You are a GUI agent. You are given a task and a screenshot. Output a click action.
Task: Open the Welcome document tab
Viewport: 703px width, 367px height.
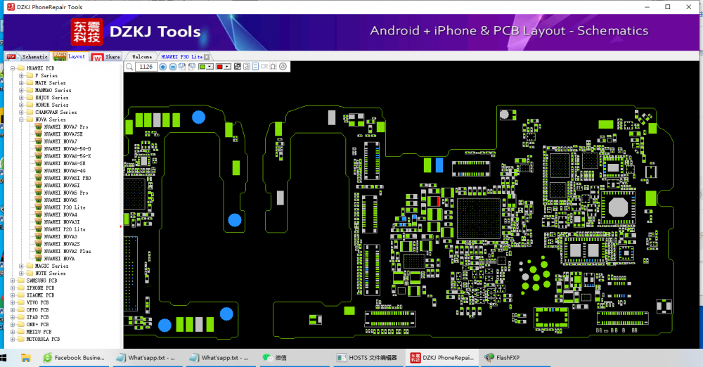click(x=142, y=57)
